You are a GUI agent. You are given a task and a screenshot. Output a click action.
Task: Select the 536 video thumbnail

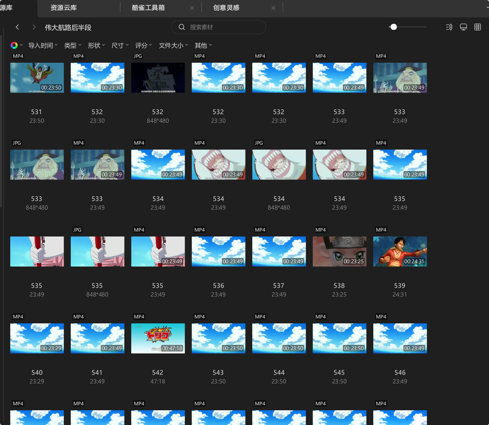point(219,252)
